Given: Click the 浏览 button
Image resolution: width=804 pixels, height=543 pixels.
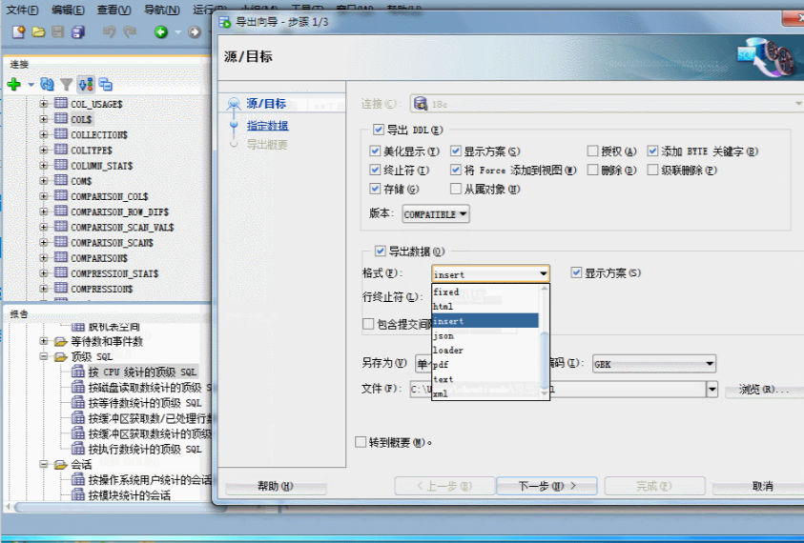Looking at the screenshot, I should coord(764,390).
